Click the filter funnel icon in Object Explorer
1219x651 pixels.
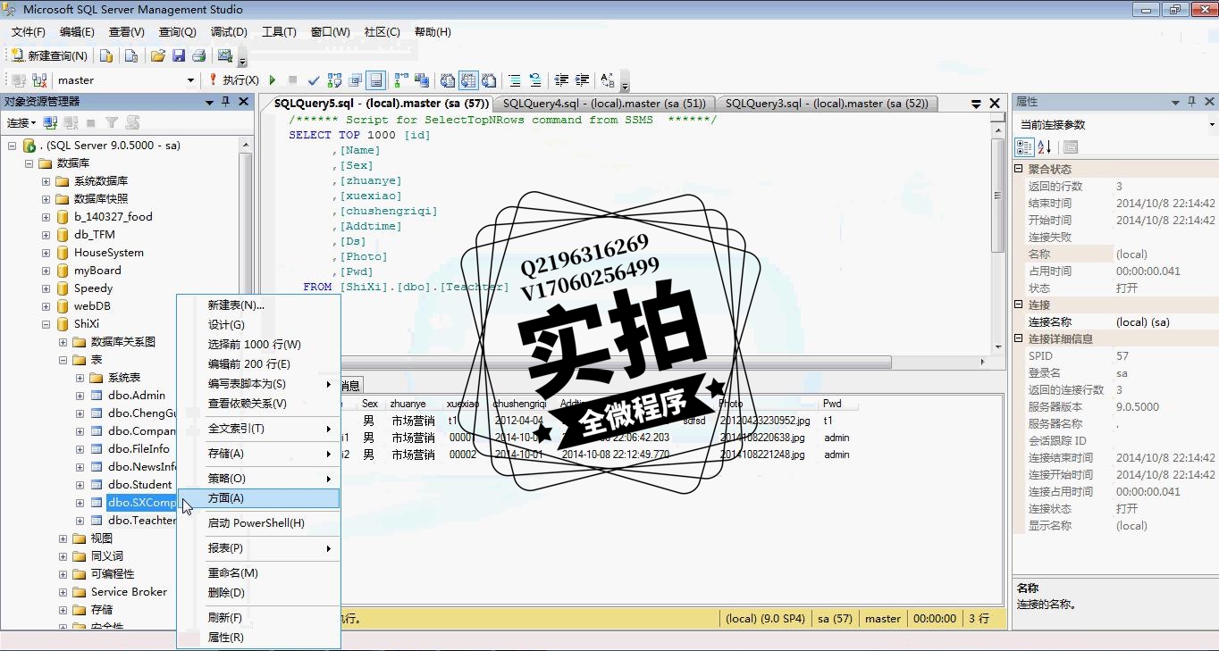pyautogui.click(x=112, y=122)
